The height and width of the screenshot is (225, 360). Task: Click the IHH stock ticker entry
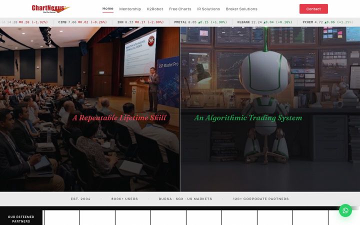point(140,22)
